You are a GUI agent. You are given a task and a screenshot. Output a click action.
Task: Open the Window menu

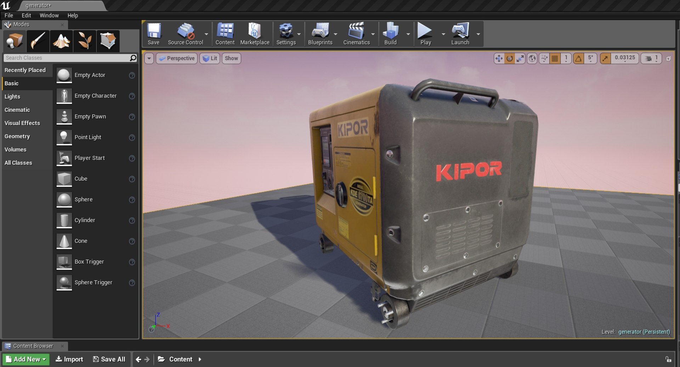(49, 15)
